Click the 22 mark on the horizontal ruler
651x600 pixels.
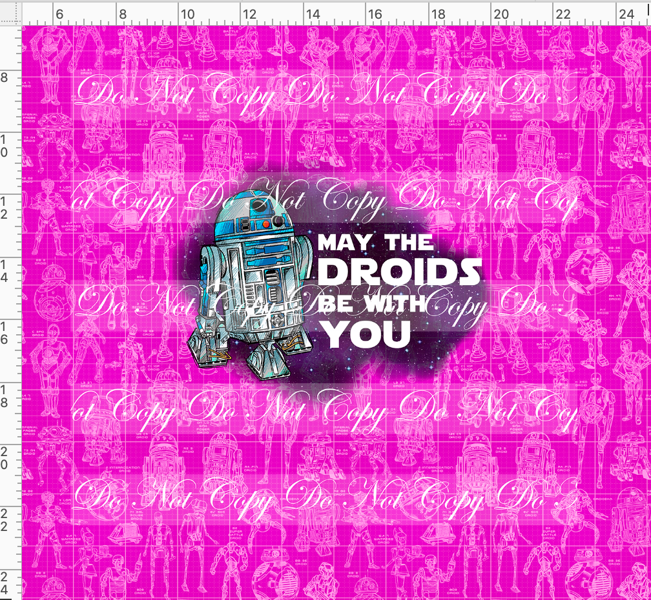pyautogui.click(x=563, y=14)
